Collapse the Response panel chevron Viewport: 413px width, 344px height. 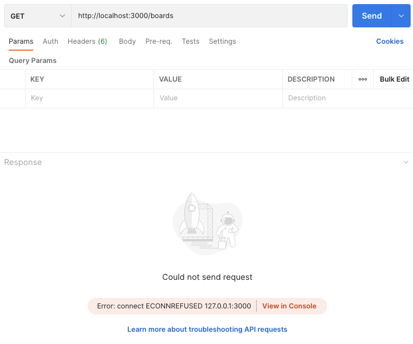(x=406, y=162)
